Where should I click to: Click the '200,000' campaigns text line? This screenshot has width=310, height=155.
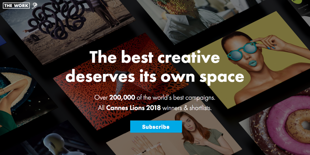tap(155, 97)
